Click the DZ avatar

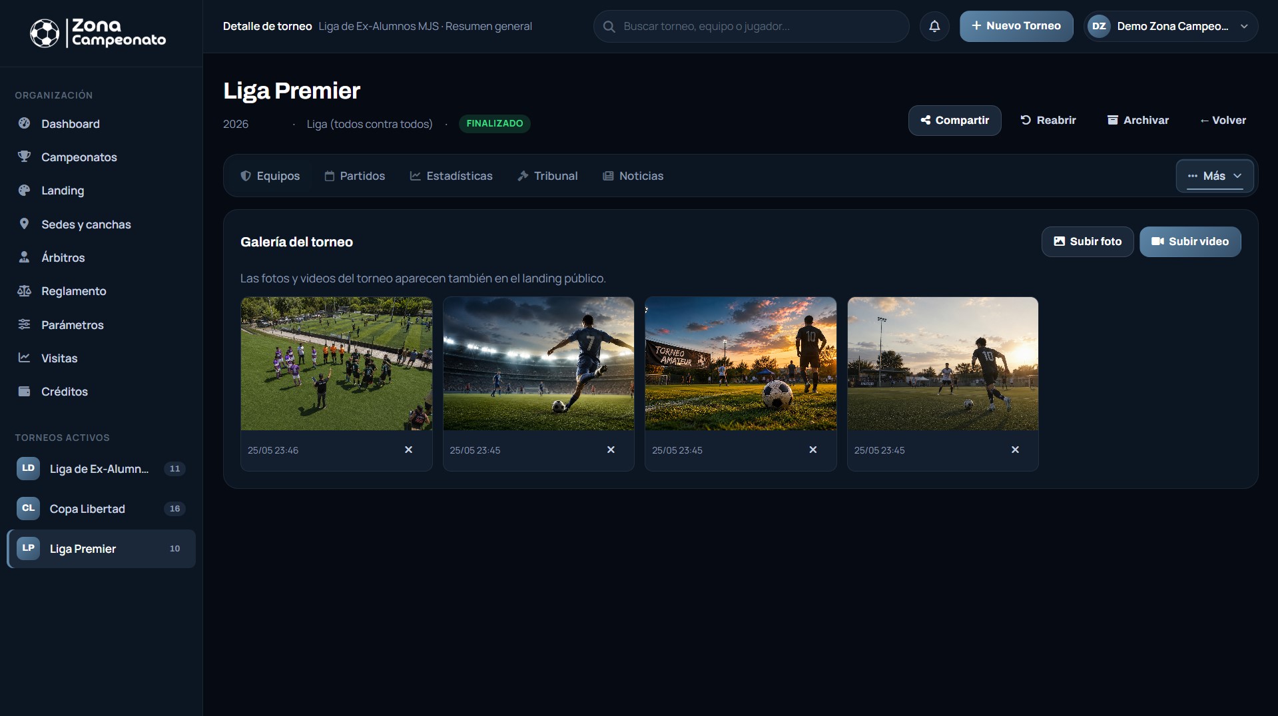pyautogui.click(x=1099, y=27)
